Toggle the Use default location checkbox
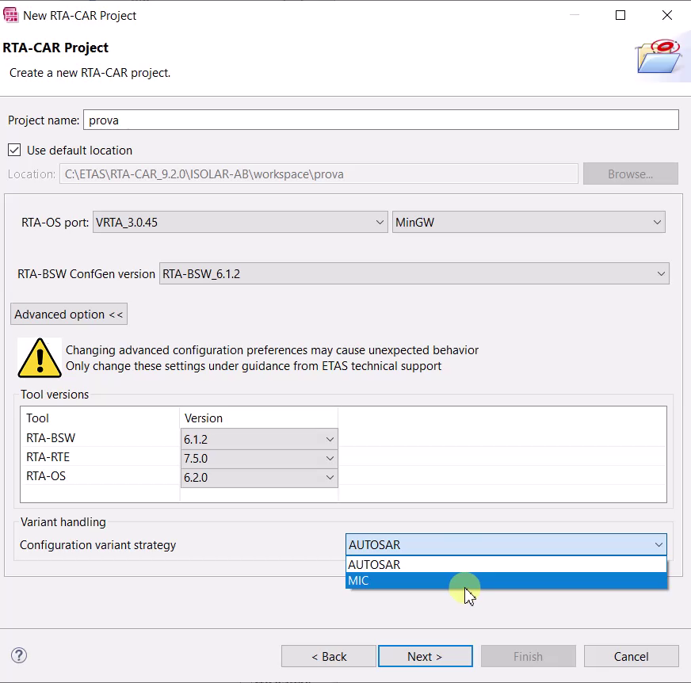 pyautogui.click(x=14, y=150)
